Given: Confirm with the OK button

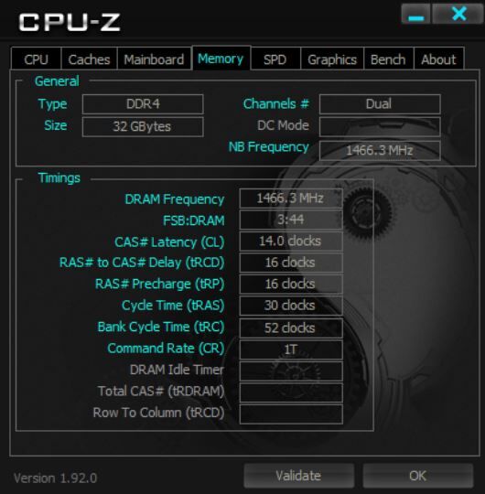Looking at the screenshot, I should 418,476.
